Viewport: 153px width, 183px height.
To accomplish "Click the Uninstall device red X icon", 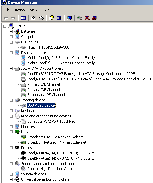I will [87, 18].
